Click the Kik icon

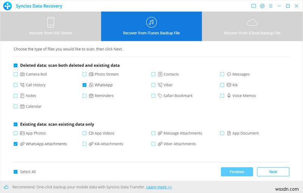click(x=229, y=85)
